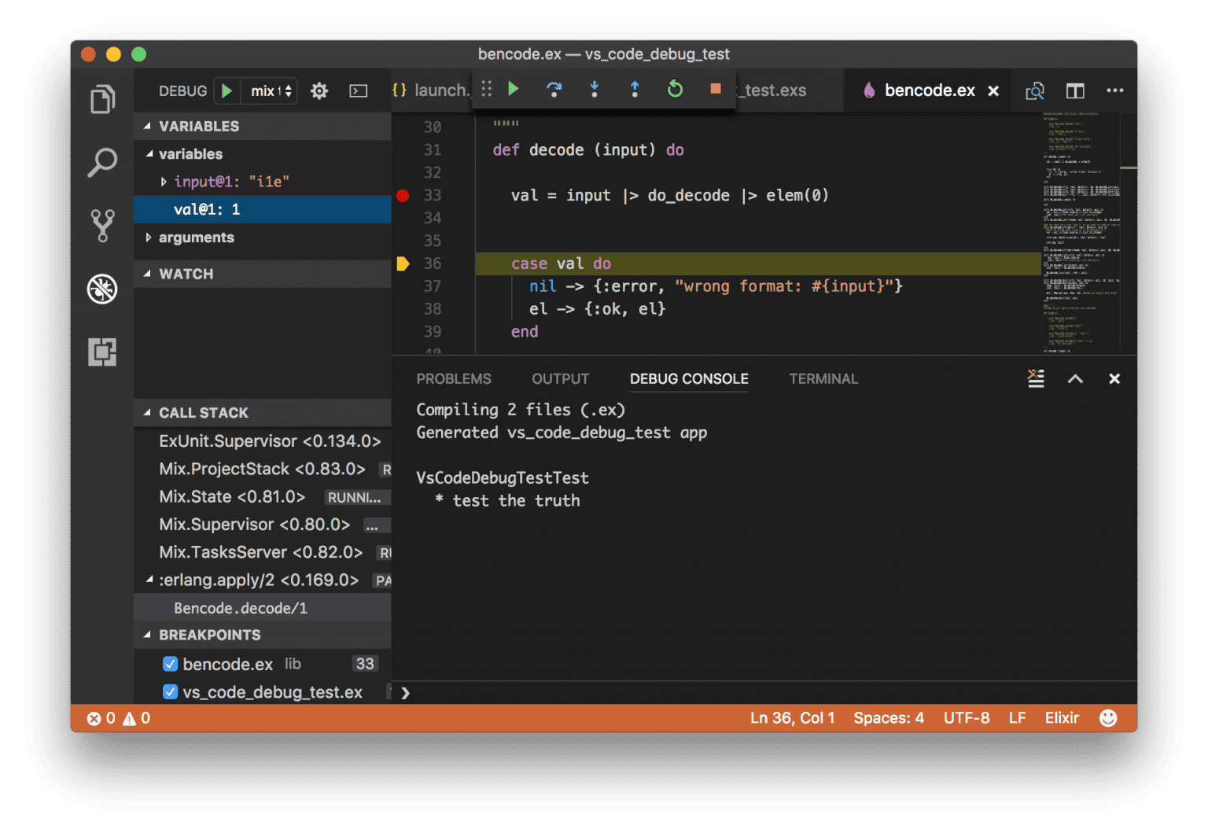This screenshot has height=833, width=1208.
Task: Stop the debug session
Action: pyautogui.click(x=716, y=89)
